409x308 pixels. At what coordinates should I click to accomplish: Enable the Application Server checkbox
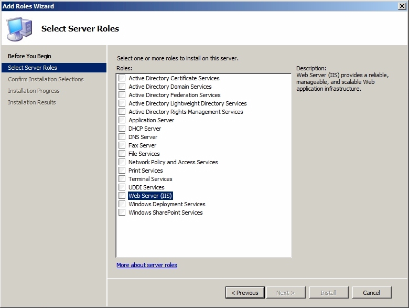point(122,120)
